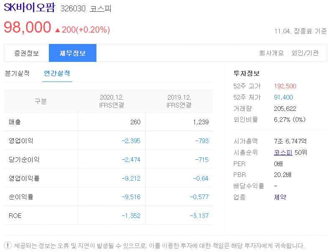Click the 당기순이익 row label
The height and width of the screenshot is (251, 334).
pos(24,159)
